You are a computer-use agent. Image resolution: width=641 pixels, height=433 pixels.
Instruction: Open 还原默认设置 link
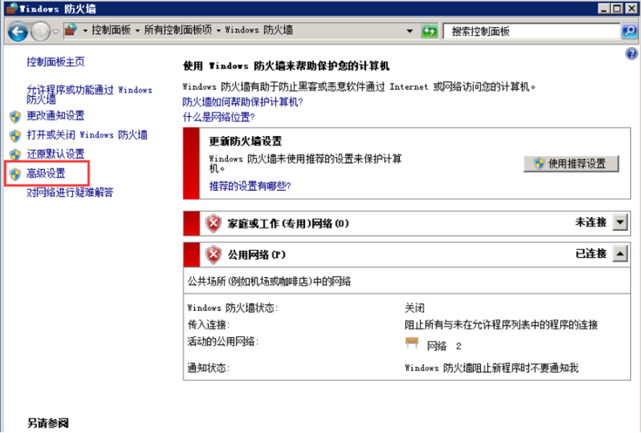click(x=55, y=155)
